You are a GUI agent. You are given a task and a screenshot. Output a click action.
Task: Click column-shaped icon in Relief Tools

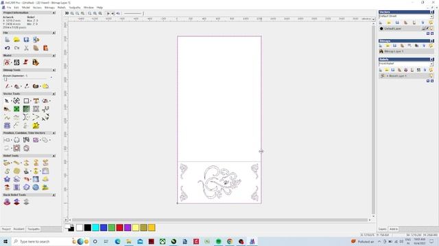(x=16, y=187)
